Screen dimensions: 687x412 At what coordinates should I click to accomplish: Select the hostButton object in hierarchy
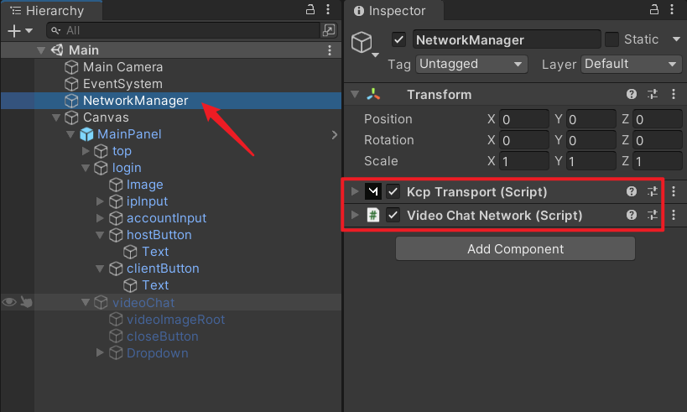point(159,235)
